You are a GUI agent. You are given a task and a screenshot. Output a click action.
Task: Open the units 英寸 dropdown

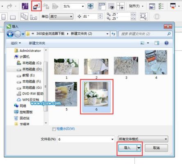click(x=61, y=16)
